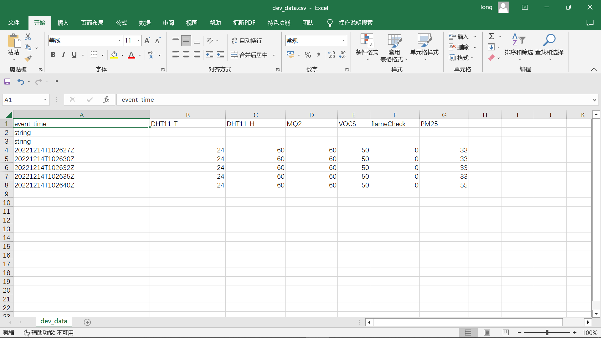Click the percent style icon
Viewport: 601px width, 338px height.
coord(308,55)
